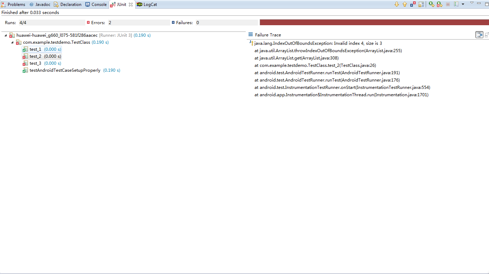This screenshot has width=489, height=274.
Task: Minimize the JUnit view panel
Action: 479,3
